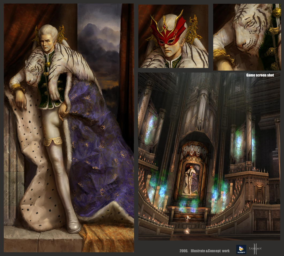
Task: Click the "2006. Illustrate &Concept work" text
Action: (x=205, y=251)
